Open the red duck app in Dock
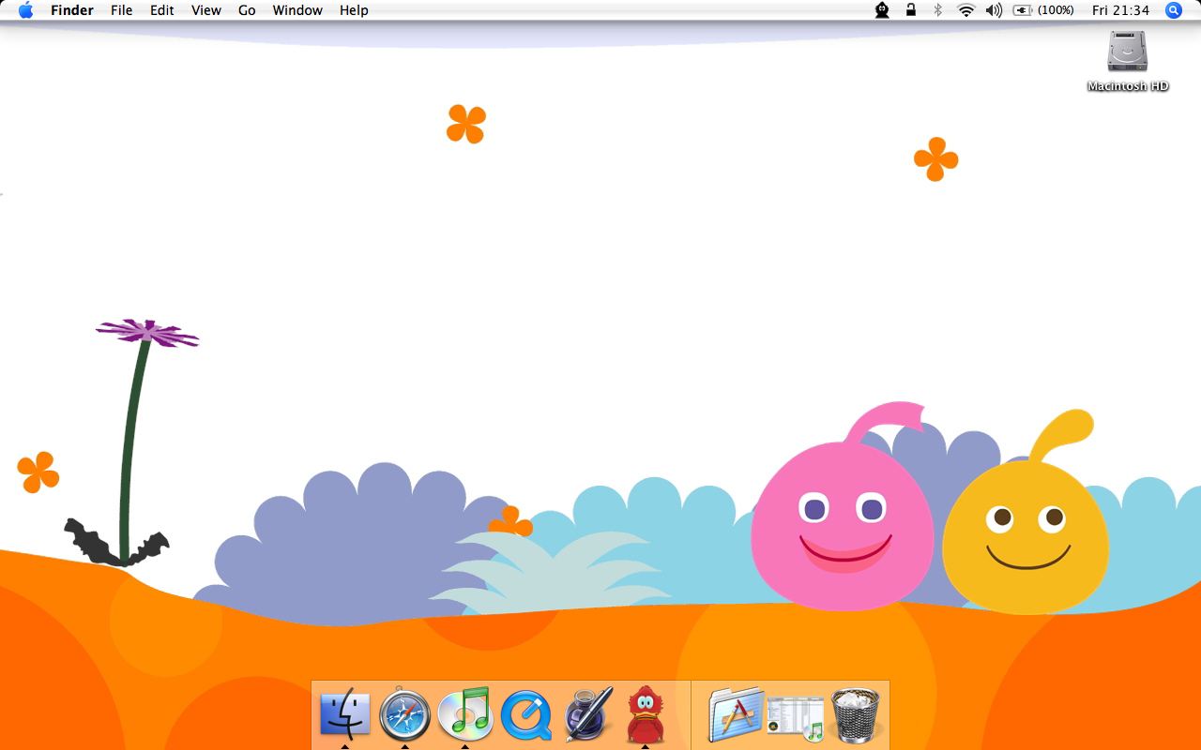Image resolution: width=1201 pixels, height=750 pixels. click(x=646, y=714)
